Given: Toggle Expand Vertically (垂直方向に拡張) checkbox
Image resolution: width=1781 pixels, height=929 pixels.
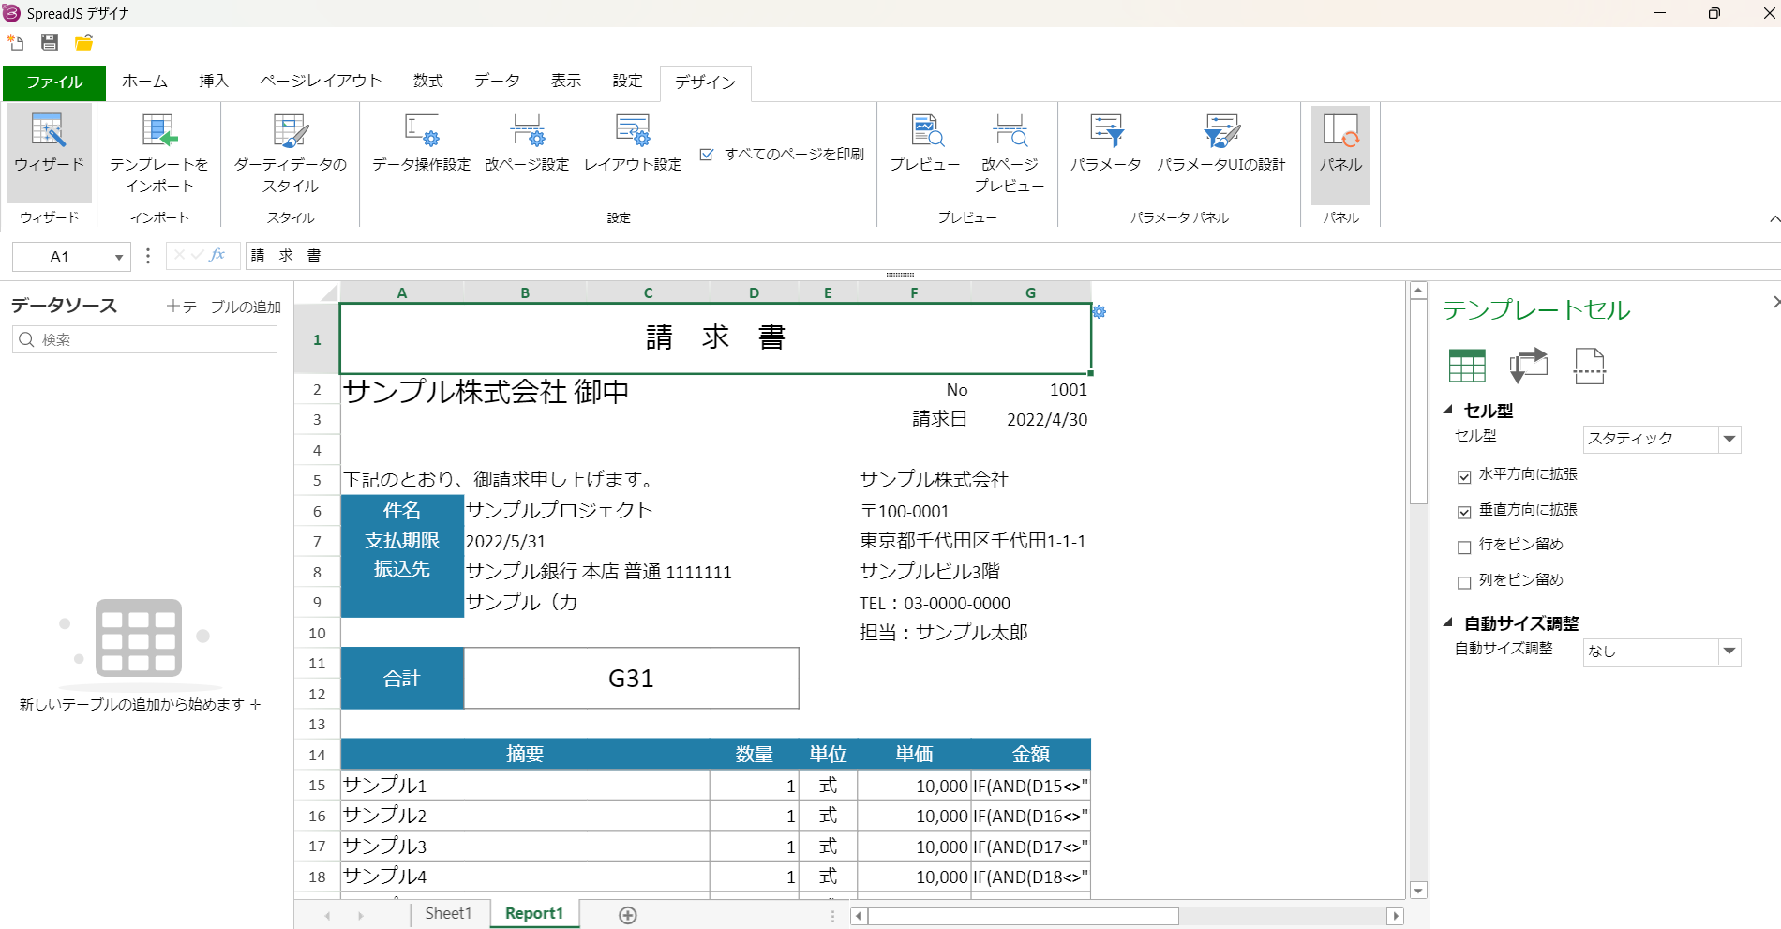Looking at the screenshot, I should click(1464, 512).
